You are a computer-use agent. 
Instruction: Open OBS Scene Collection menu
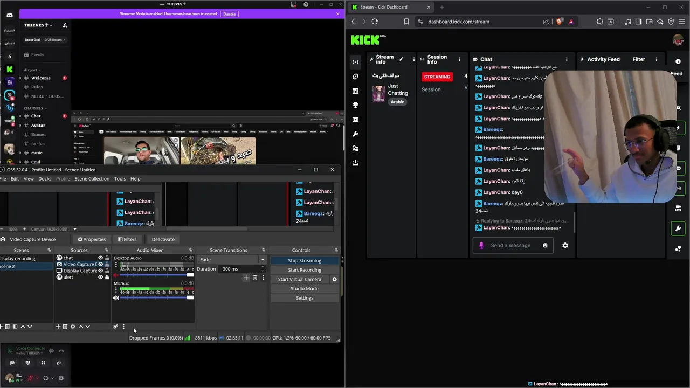point(92,179)
